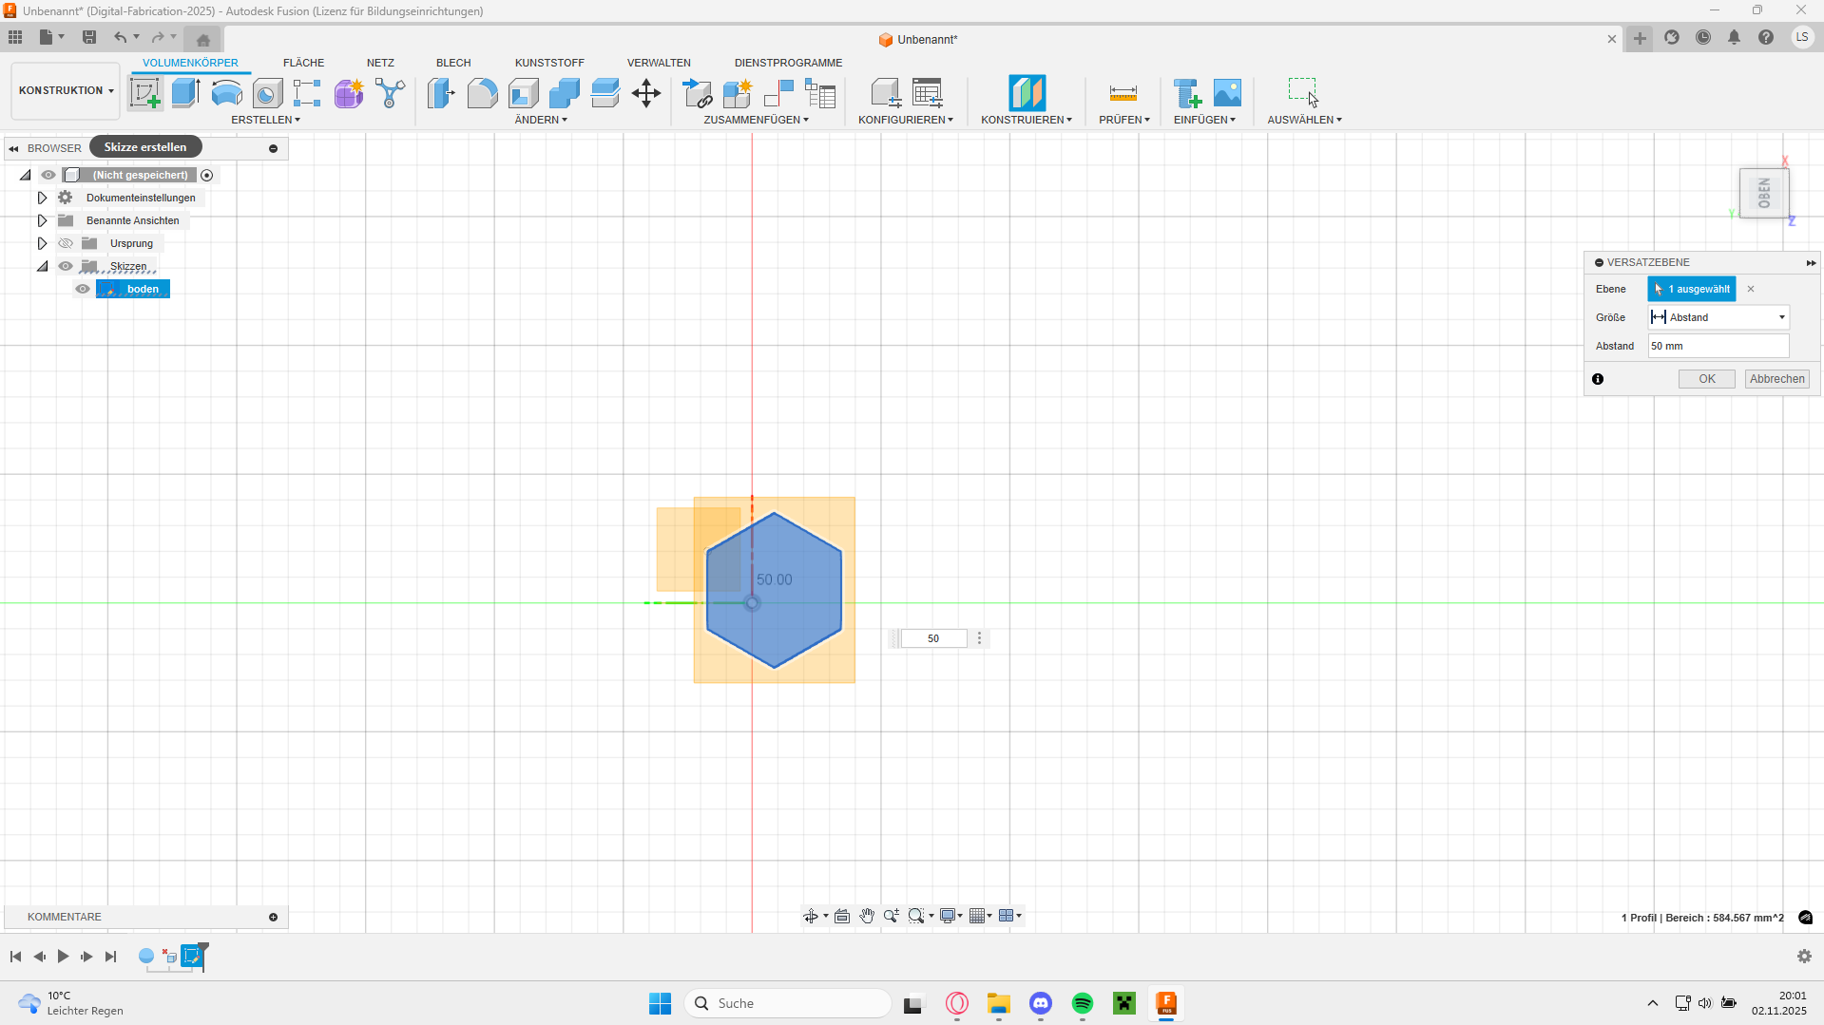
Task: Toggle visibility of the boden sketch
Action: (x=83, y=289)
